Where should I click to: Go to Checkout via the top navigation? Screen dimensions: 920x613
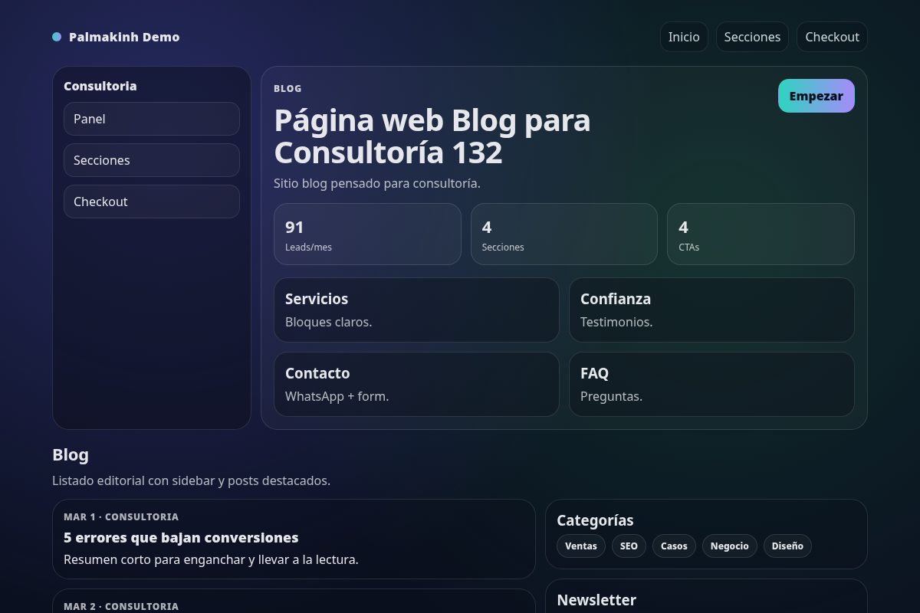832,36
